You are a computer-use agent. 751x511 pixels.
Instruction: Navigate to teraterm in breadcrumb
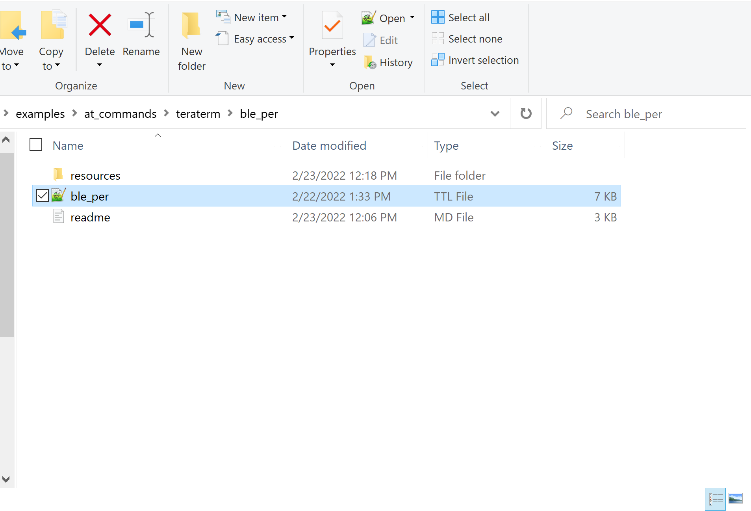(198, 114)
